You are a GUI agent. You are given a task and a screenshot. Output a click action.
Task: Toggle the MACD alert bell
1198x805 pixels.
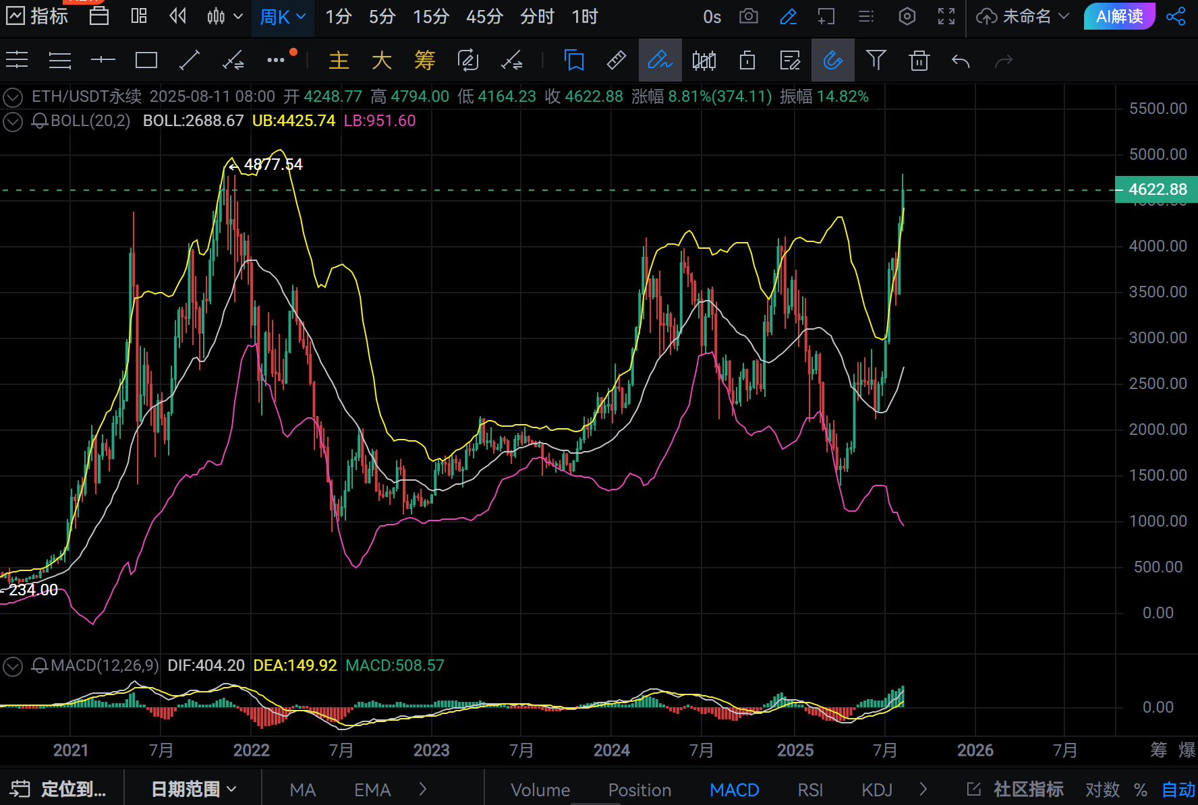[40, 666]
